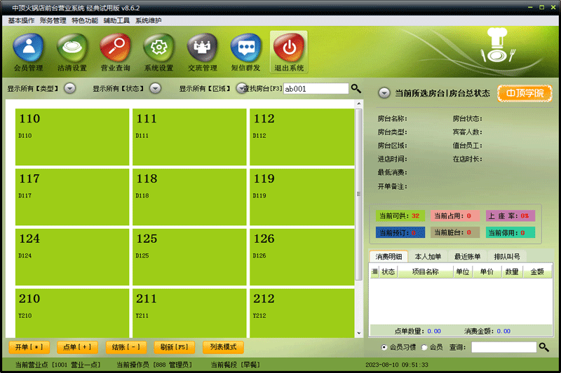Select the 会员习惯 radio button
This screenshot has height=373, width=561.
(384, 347)
